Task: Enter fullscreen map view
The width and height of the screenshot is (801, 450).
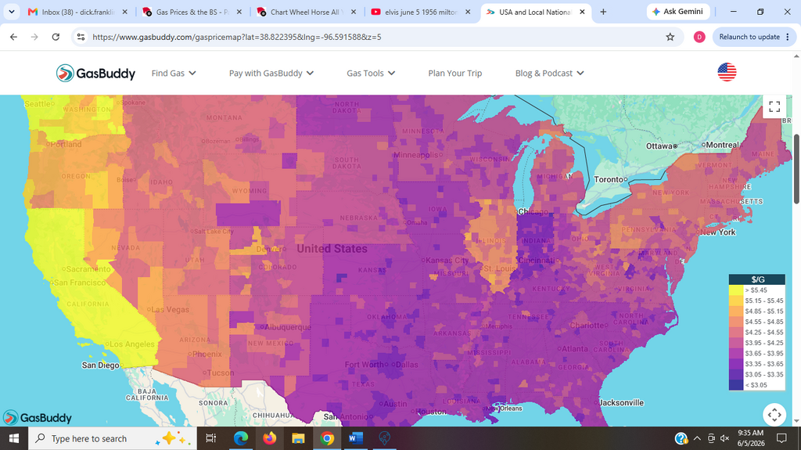Action: 774,107
